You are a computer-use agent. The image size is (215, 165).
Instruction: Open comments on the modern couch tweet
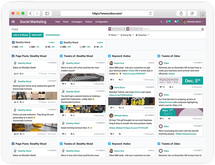click(71, 84)
